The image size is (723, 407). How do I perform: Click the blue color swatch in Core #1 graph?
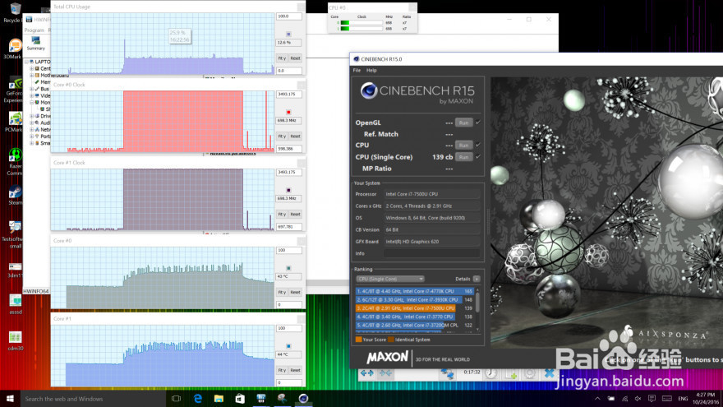click(x=288, y=346)
